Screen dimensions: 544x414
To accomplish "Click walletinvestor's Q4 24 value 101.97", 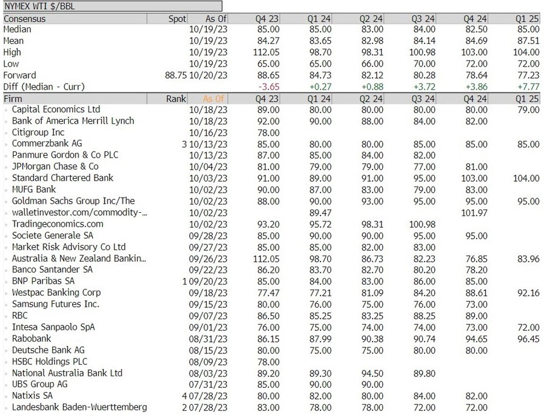I will pyautogui.click(x=474, y=213).
